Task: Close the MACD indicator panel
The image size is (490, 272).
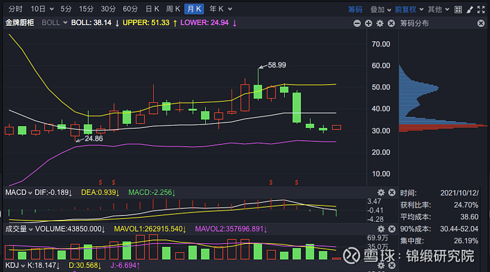Action: pos(391,193)
